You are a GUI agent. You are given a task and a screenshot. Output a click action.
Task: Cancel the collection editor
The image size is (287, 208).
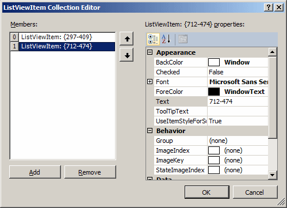pos(255,192)
